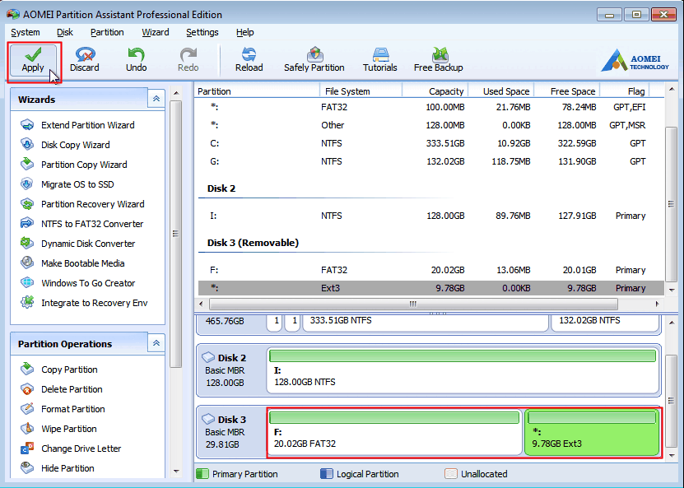Collapse the Partition Operations panel
This screenshot has height=488, width=684.
156,343
